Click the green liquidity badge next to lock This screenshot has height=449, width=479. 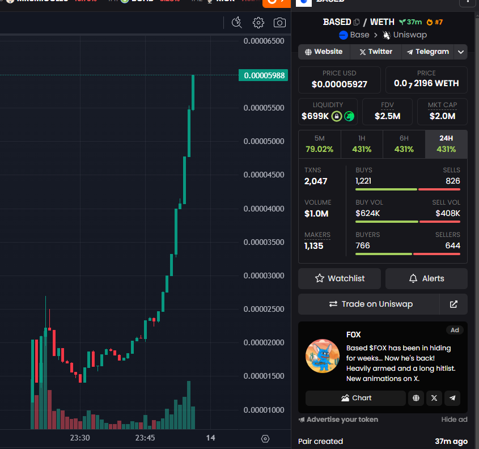pyautogui.click(x=349, y=116)
